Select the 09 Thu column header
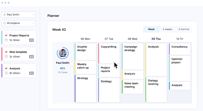 (156, 39)
